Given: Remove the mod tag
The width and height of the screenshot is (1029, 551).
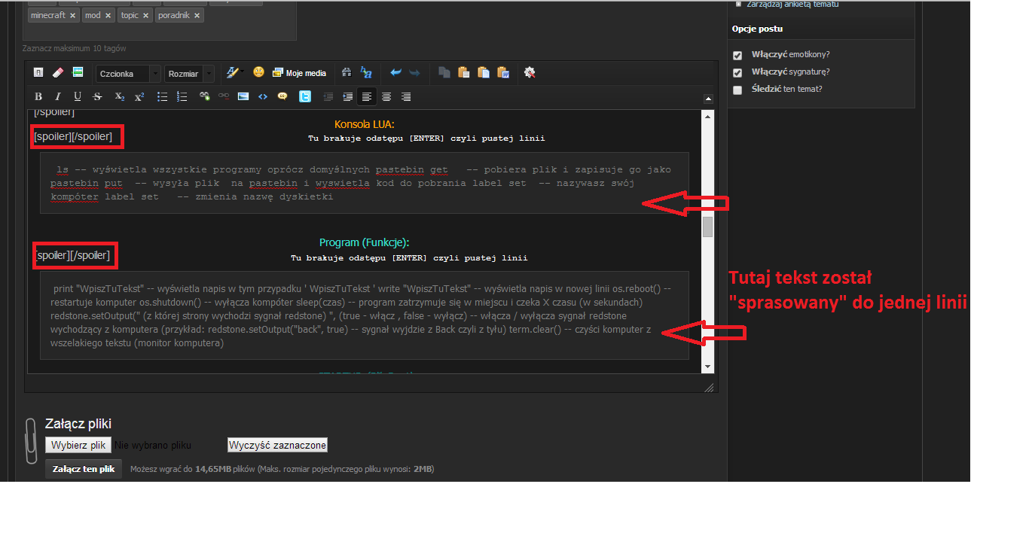Looking at the screenshot, I should coord(108,15).
